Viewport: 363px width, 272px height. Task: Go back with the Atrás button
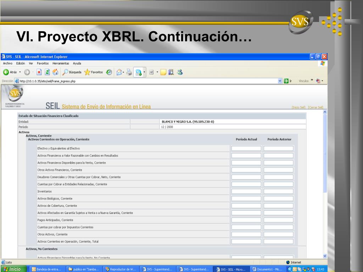10,72
